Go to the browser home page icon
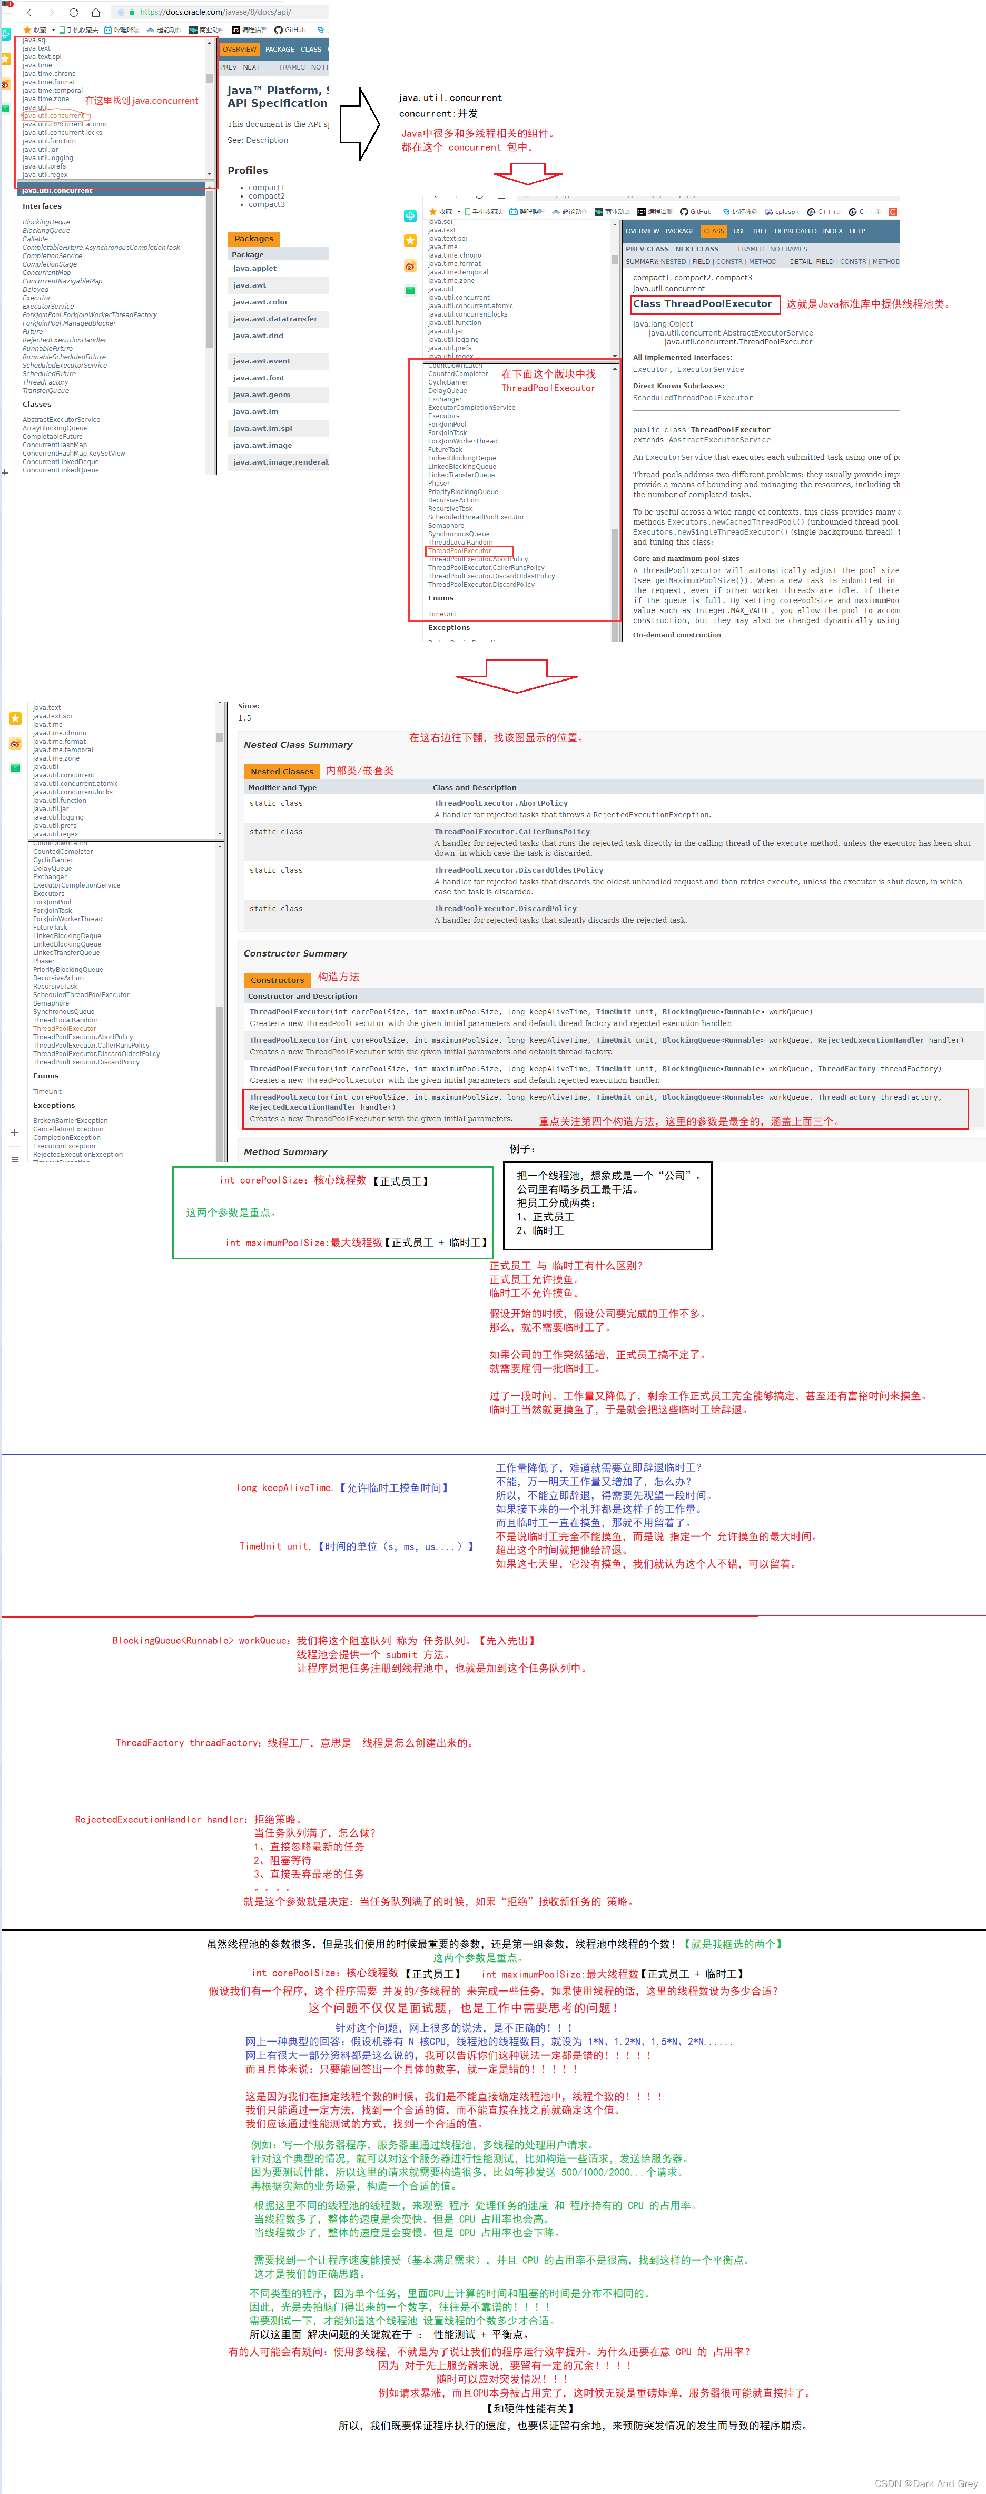 coord(95,13)
